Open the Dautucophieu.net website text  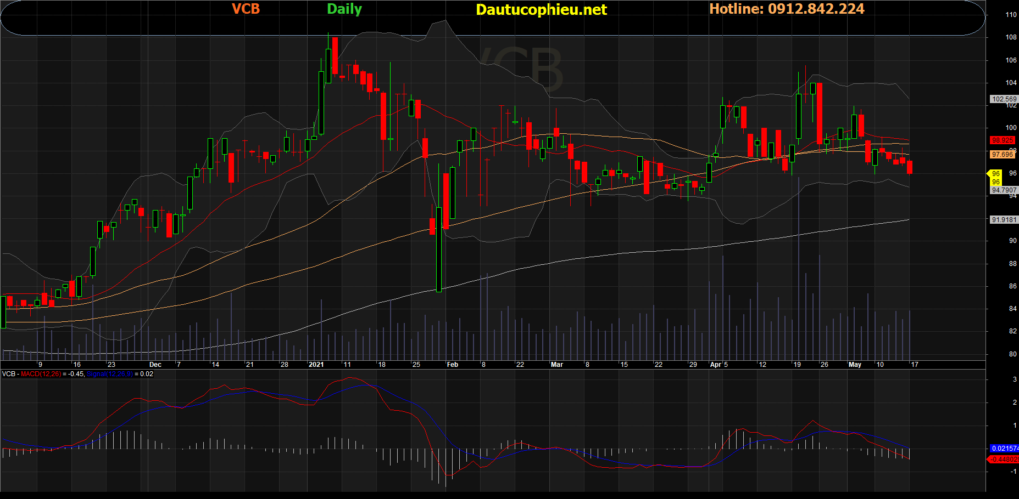click(541, 10)
